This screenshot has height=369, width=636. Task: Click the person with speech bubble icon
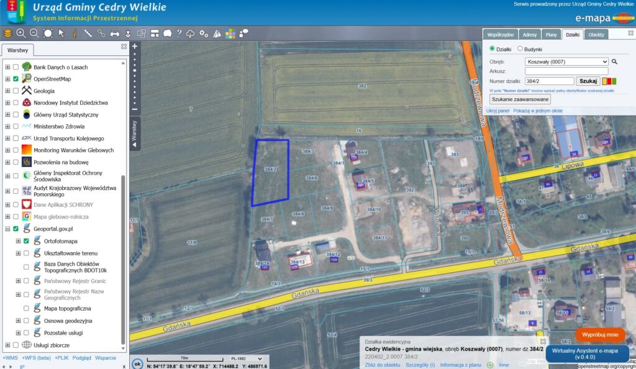pos(243,34)
